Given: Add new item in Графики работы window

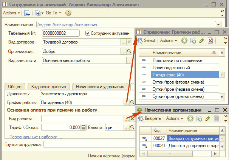Looking at the screenshot, I should tap(184, 40).
